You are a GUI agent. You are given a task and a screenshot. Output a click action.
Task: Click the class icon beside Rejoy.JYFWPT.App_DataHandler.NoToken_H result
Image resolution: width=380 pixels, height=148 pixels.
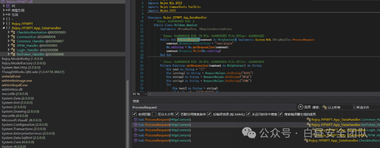click(309, 125)
